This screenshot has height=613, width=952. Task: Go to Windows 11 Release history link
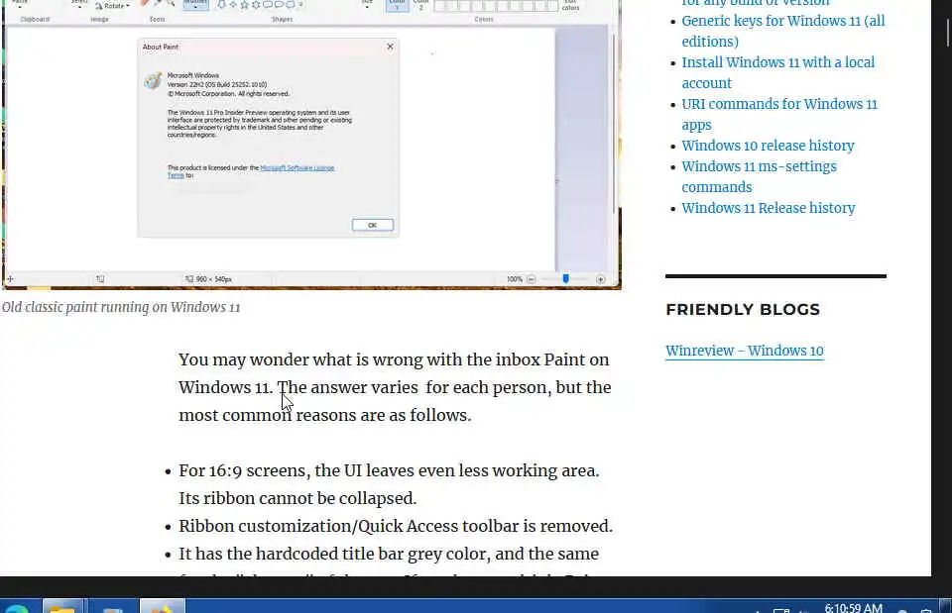click(x=768, y=208)
